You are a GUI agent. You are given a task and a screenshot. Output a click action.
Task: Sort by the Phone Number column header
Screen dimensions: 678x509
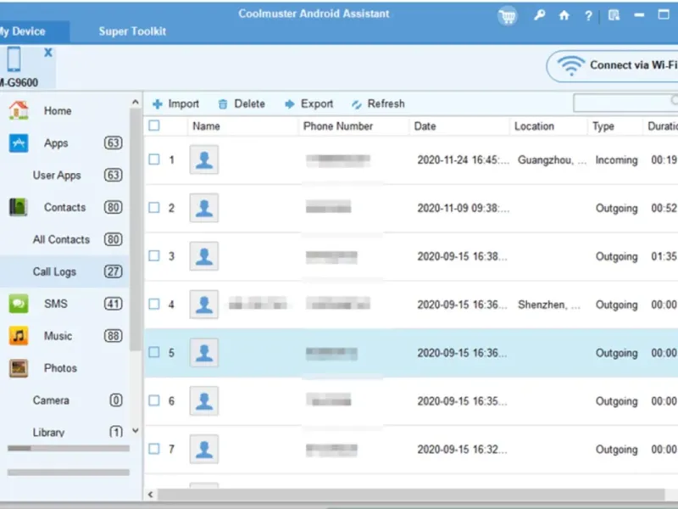(x=353, y=126)
